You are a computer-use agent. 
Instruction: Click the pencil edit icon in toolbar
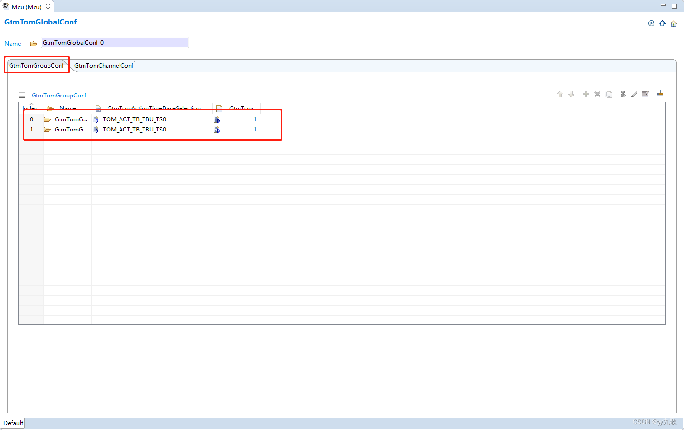pyautogui.click(x=634, y=95)
